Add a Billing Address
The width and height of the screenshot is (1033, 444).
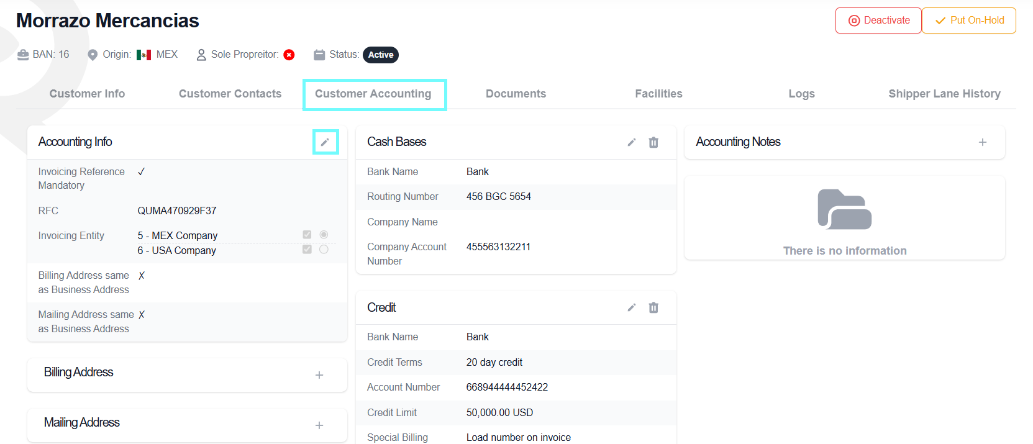(319, 375)
